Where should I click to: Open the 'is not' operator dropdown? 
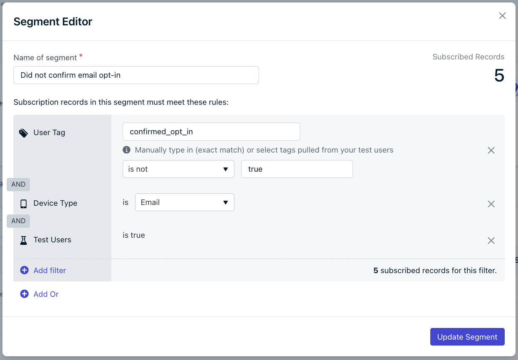click(x=178, y=169)
